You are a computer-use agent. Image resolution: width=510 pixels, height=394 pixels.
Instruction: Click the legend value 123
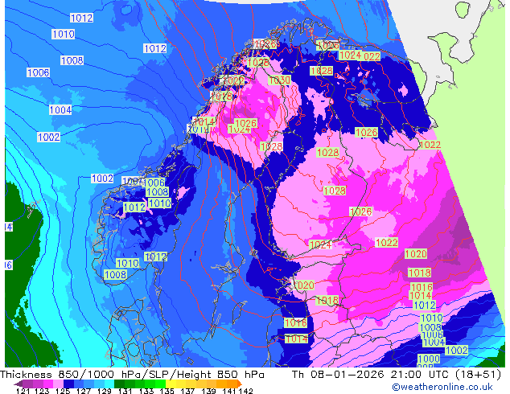pos(42,391)
